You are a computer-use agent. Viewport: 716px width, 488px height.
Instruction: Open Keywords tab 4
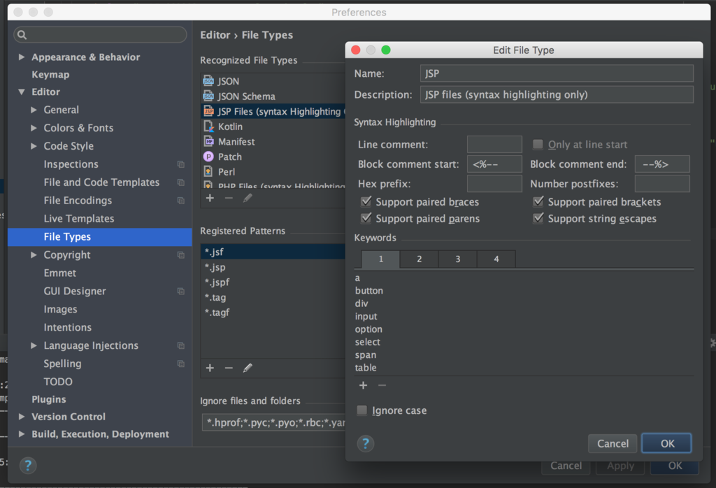pos(496,259)
